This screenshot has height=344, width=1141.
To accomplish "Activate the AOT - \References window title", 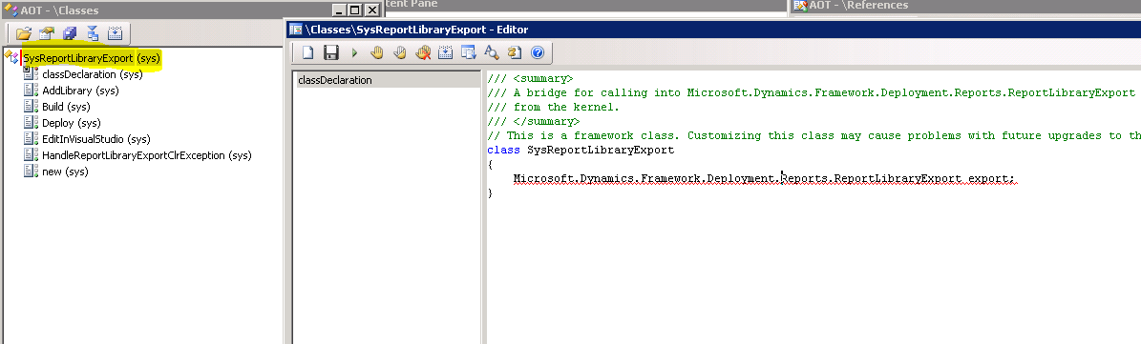I will click(x=965, y=6).
